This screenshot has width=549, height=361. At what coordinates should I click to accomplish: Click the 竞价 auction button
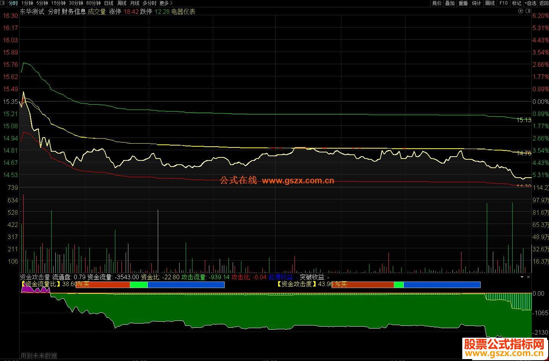coord(437,3)
